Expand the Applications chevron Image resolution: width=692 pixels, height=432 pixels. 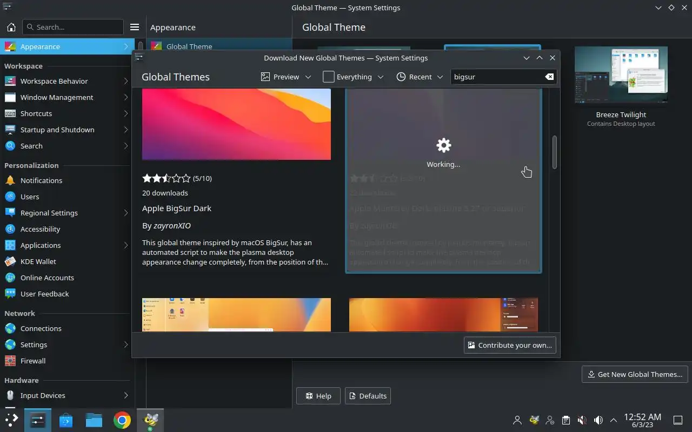tap(126, 245)
